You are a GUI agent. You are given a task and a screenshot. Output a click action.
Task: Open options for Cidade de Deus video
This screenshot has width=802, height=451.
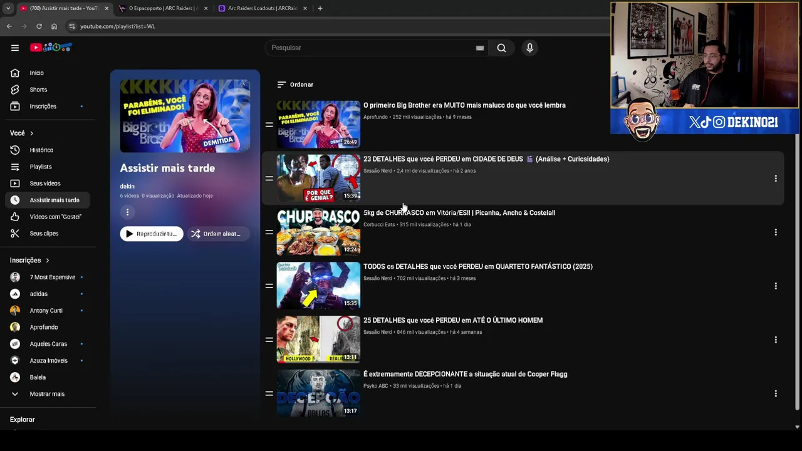(x=776, y=179)
